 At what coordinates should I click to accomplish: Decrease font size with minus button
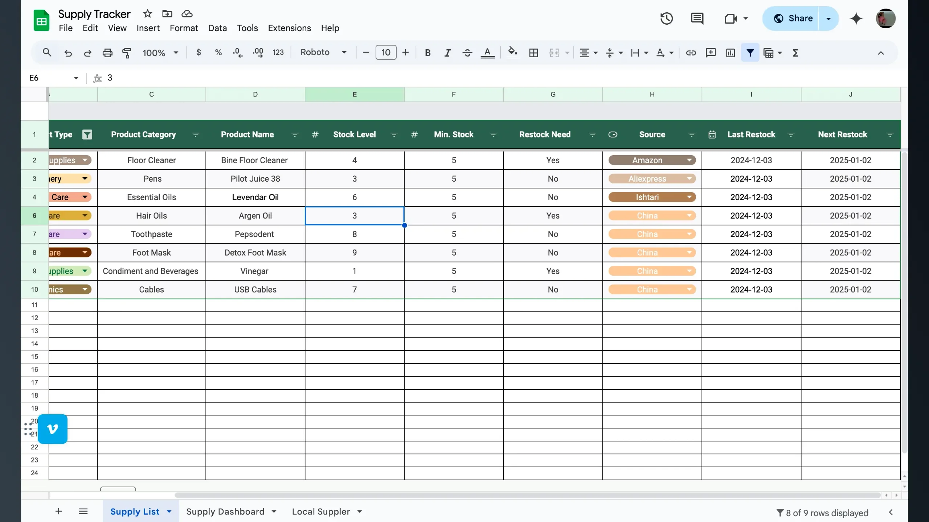tap(366, 53)
